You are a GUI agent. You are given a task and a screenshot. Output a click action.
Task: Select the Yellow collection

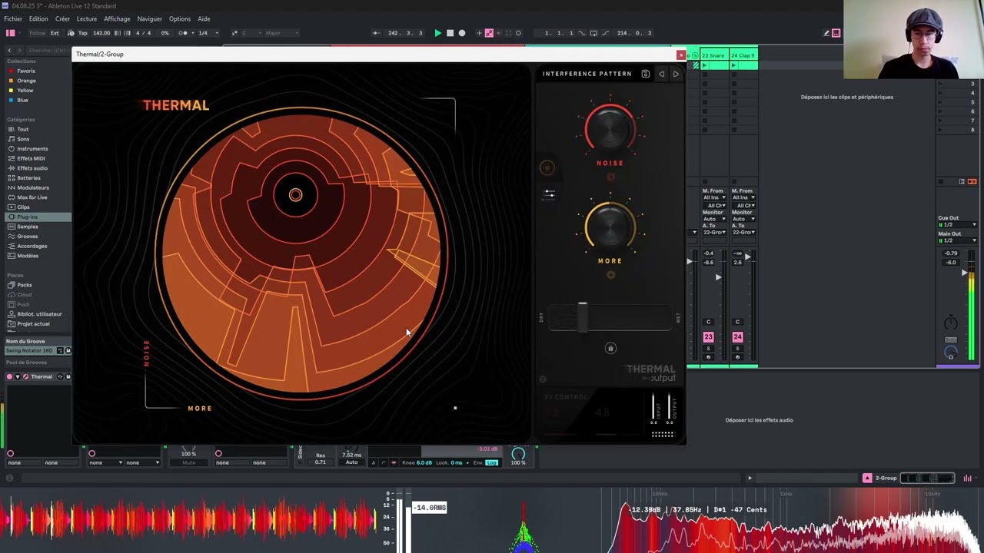(25, 91)
